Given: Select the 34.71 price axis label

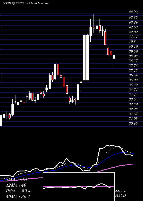Looking at the screenshot, I should (x=133, y=90).
